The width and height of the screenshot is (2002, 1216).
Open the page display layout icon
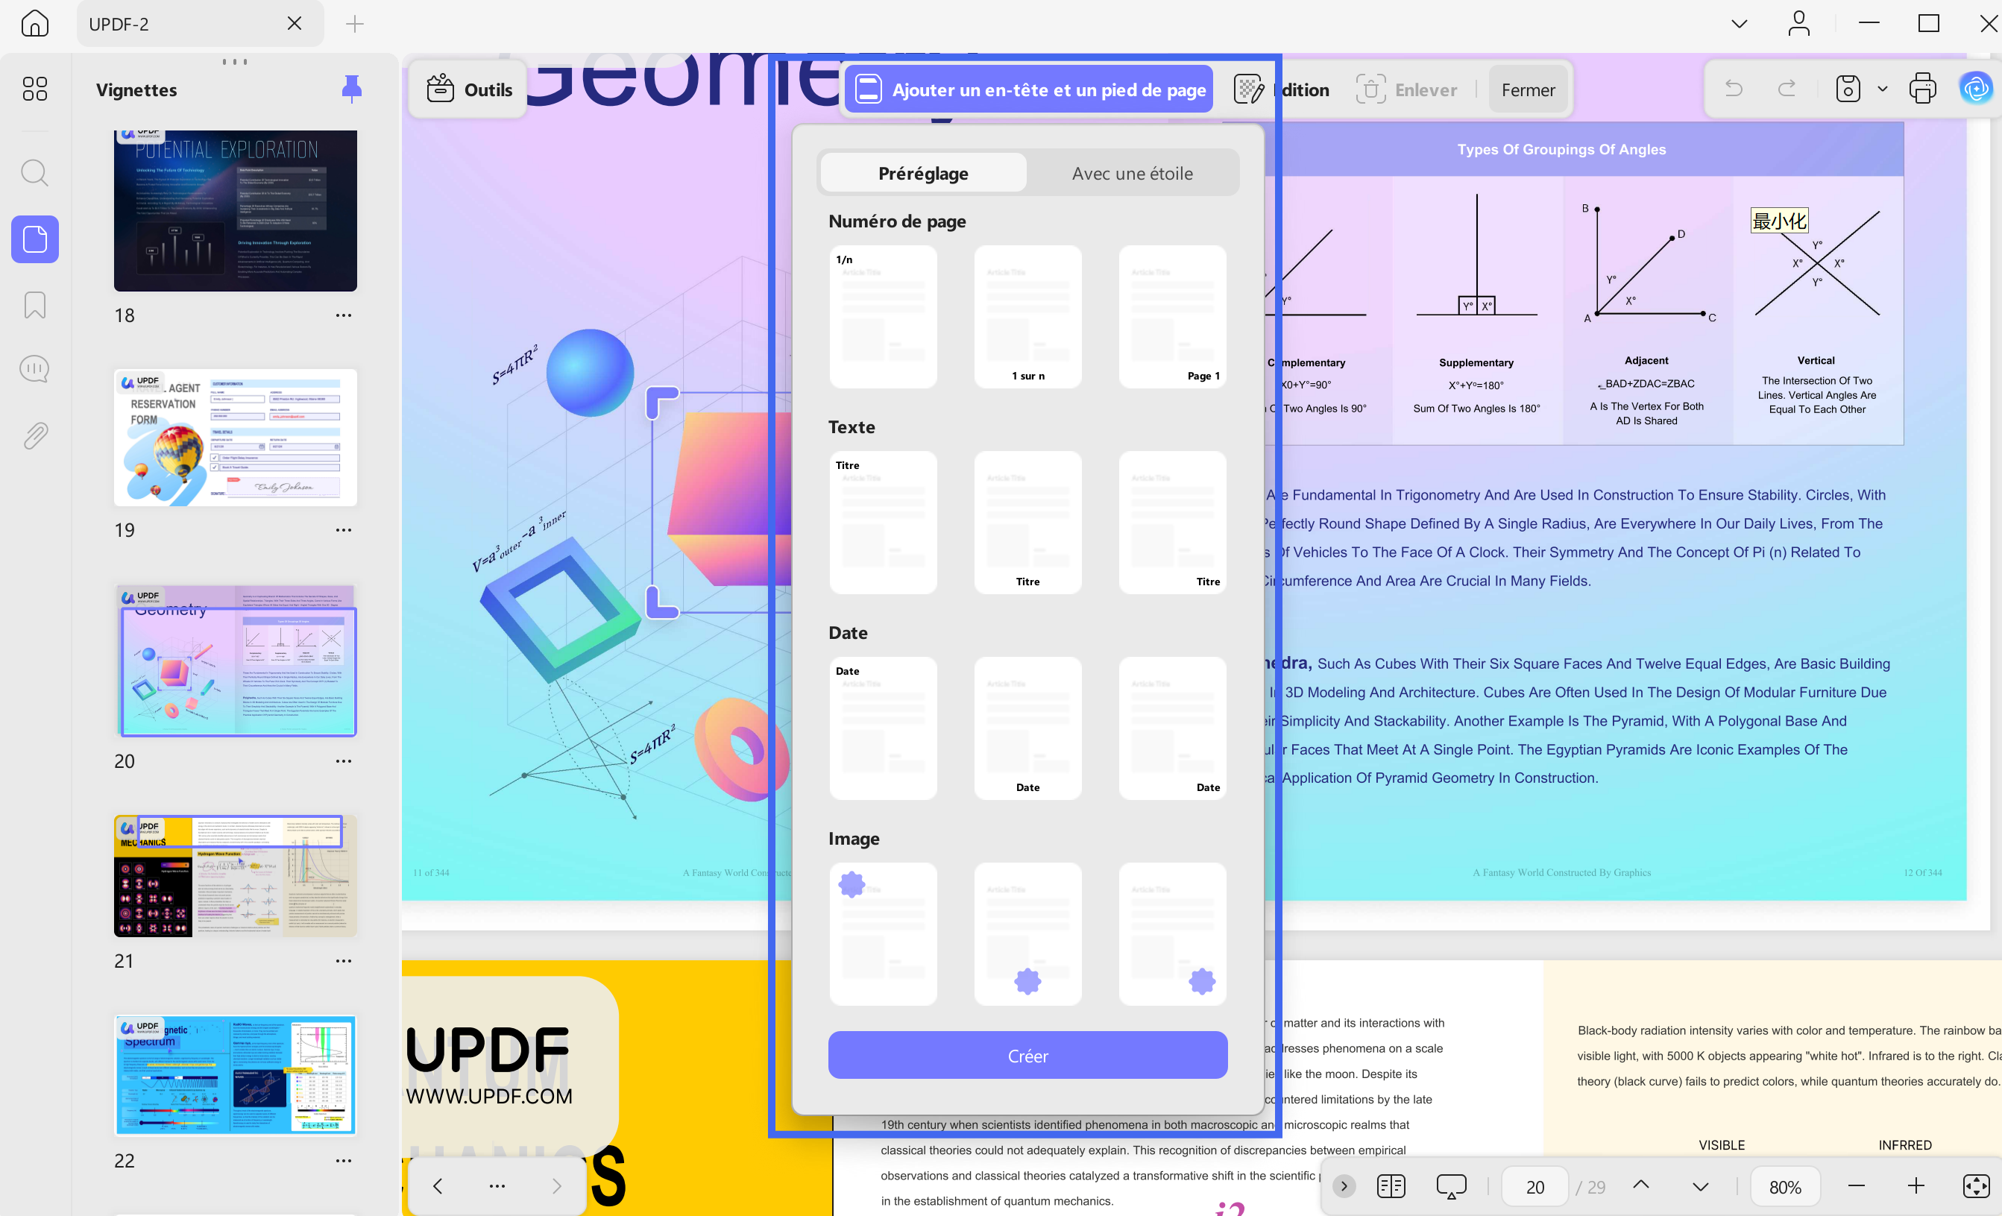point(1391,1186)
